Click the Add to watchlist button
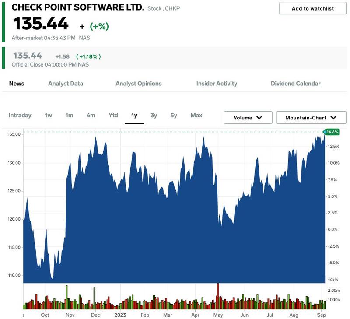The width and height of the screenshot is (350, 319). (312, 8)
